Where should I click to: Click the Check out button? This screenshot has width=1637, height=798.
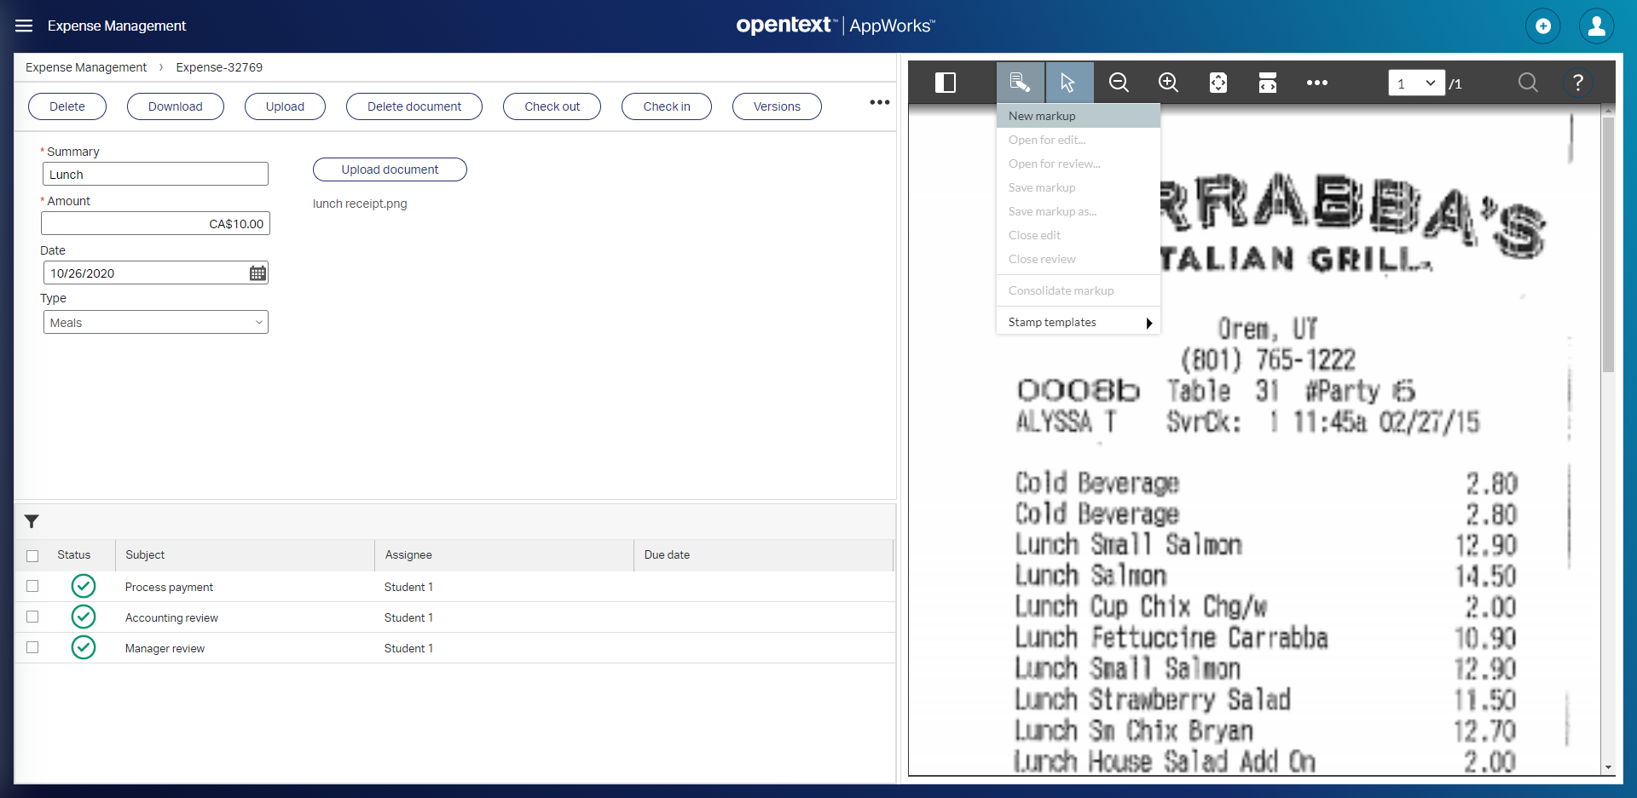(x=552, y=106)
